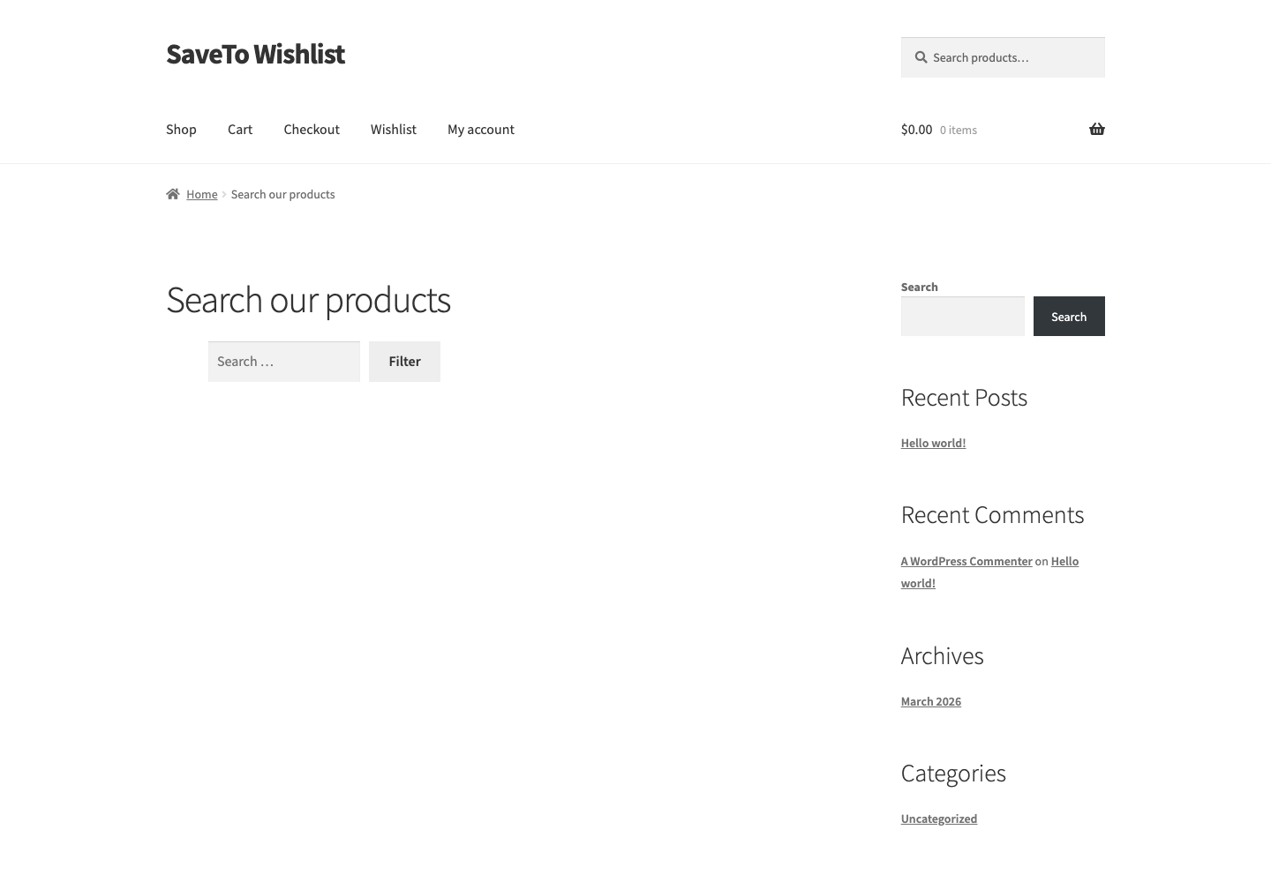This screenshot has width=1271, height=882.
Task: Click the dark Search button in sidebar
Action: pyautogui.click(x=1069, y=317)
